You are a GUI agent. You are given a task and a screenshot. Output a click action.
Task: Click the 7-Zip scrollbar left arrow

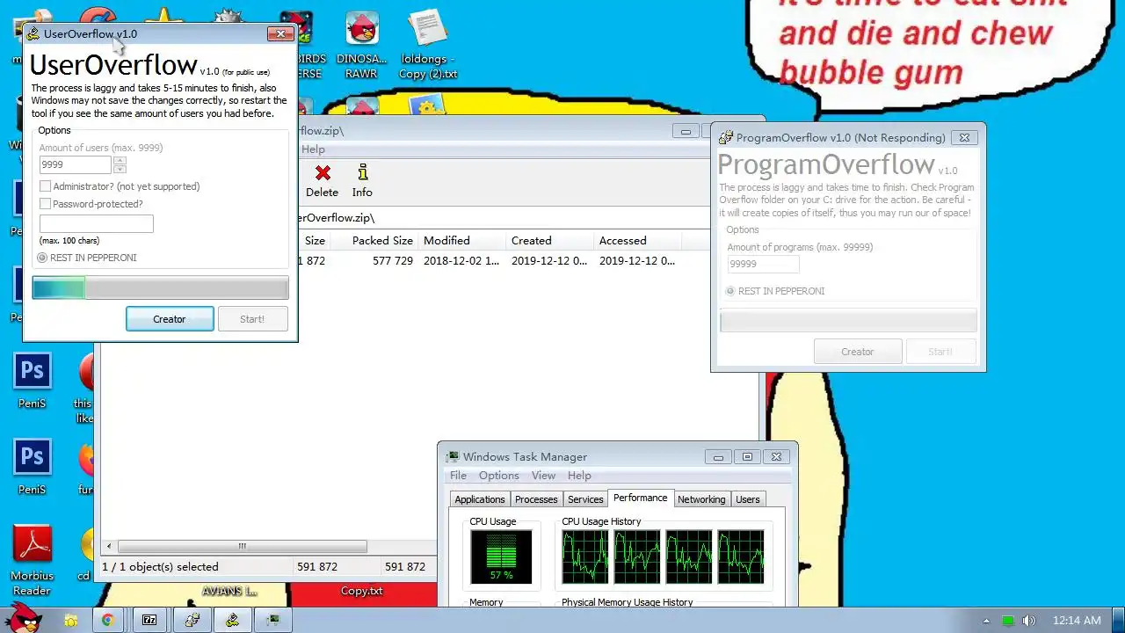[109, 546]
